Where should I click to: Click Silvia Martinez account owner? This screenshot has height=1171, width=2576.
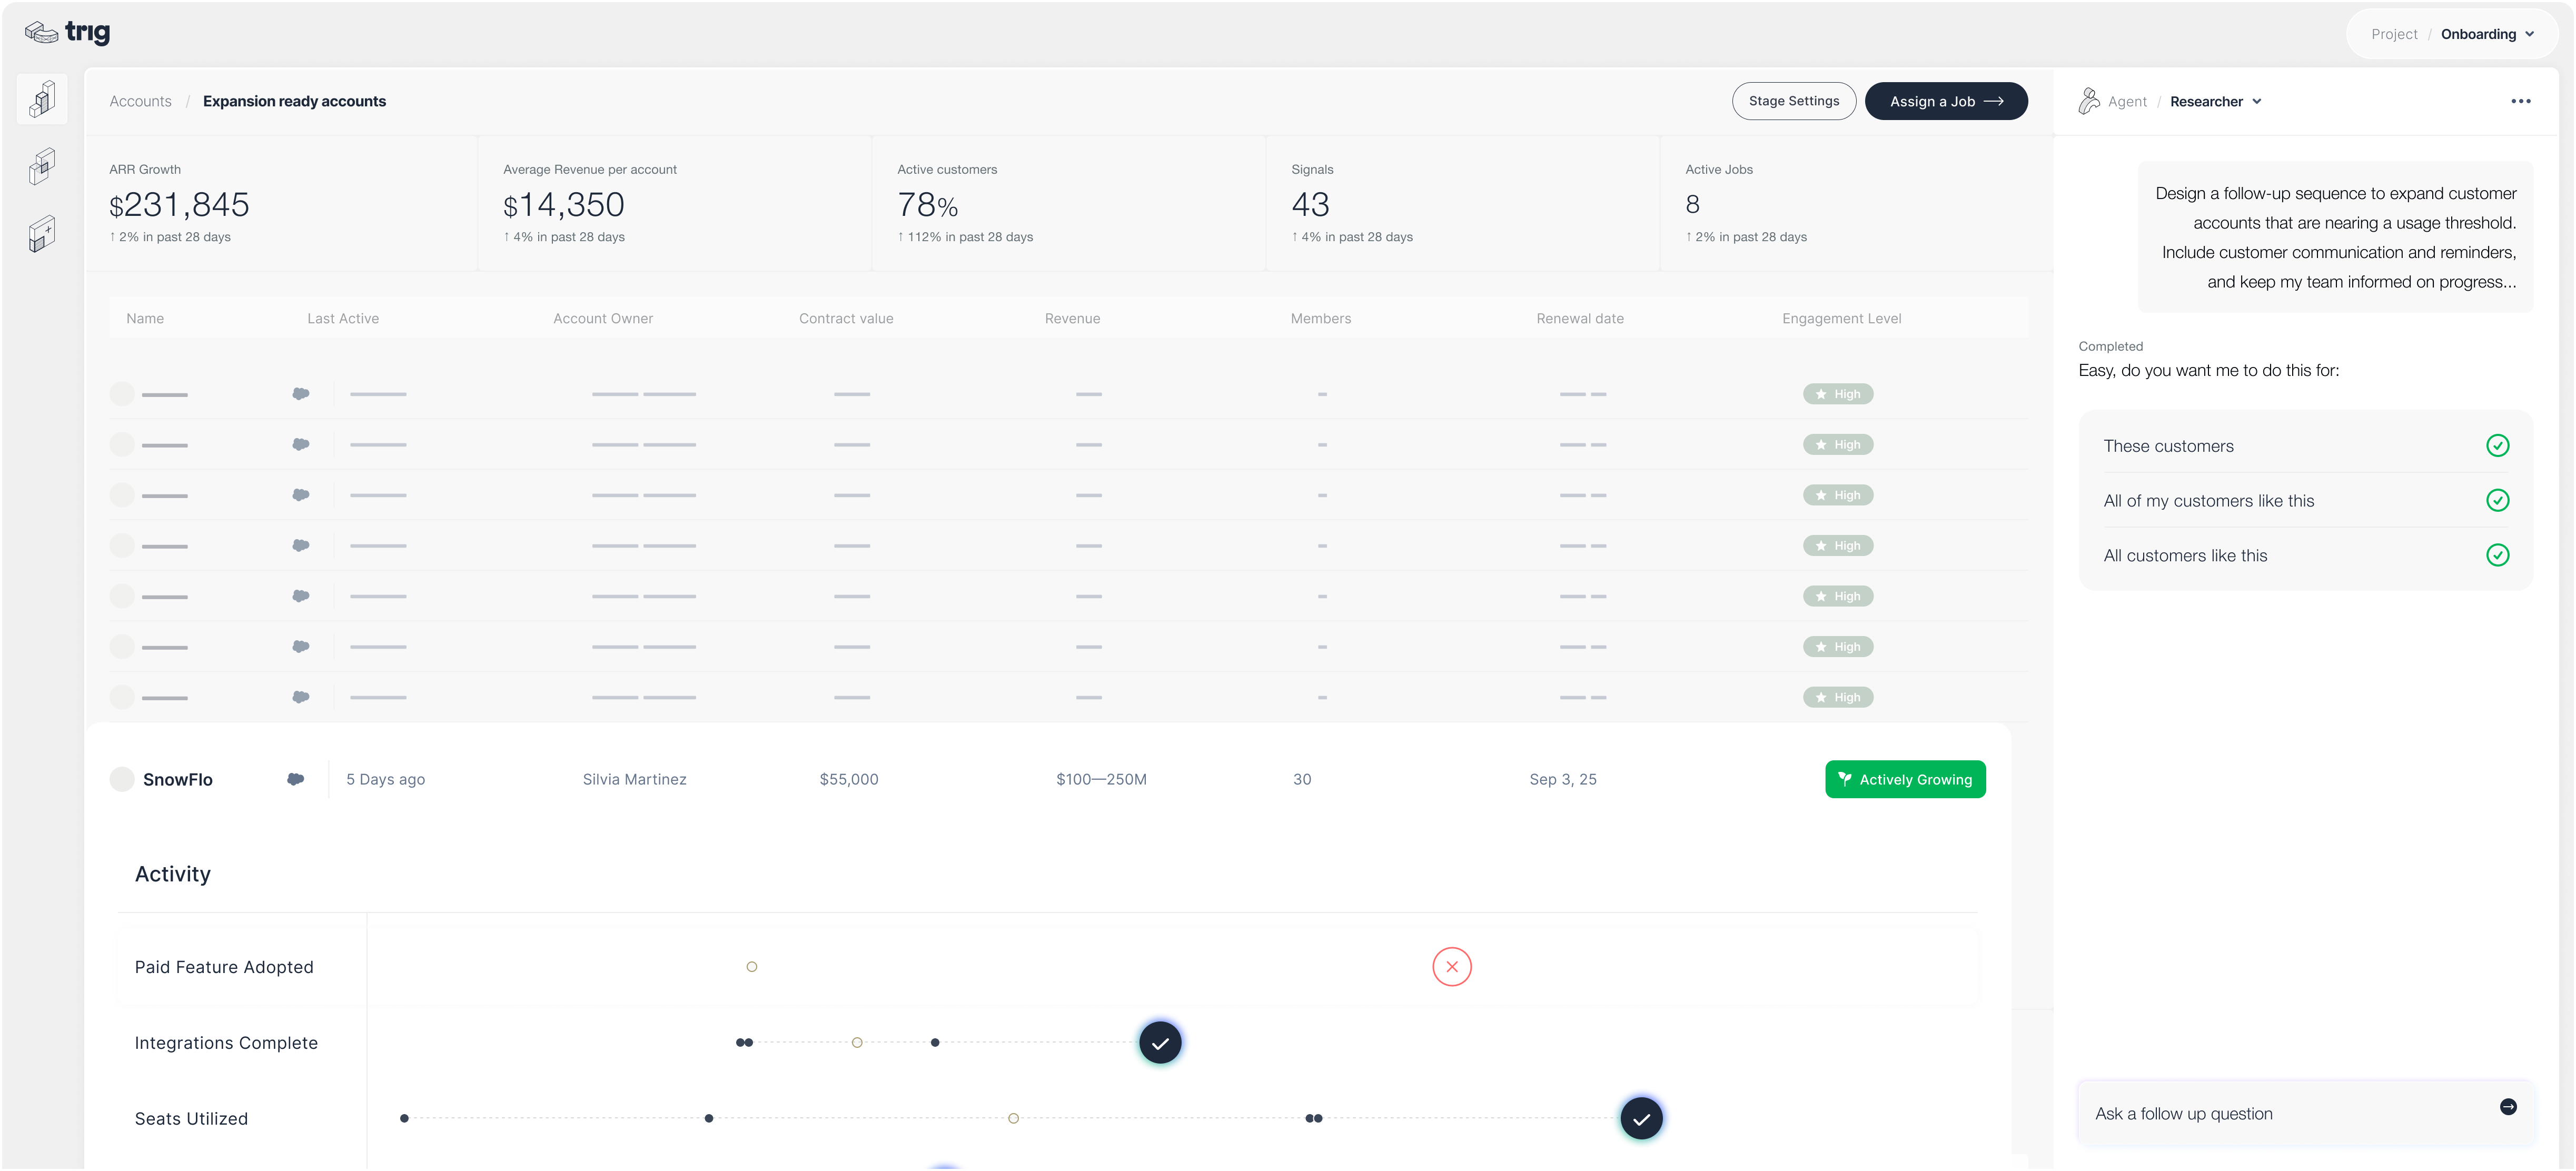click(x=634, y=779)
